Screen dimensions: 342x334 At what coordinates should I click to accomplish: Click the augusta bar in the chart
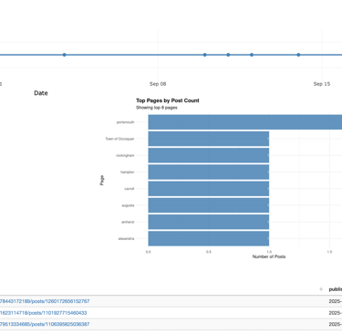[x=209, y=205]
